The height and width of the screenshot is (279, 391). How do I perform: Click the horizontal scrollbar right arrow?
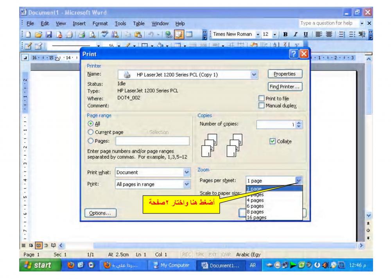tap(361, 245)
